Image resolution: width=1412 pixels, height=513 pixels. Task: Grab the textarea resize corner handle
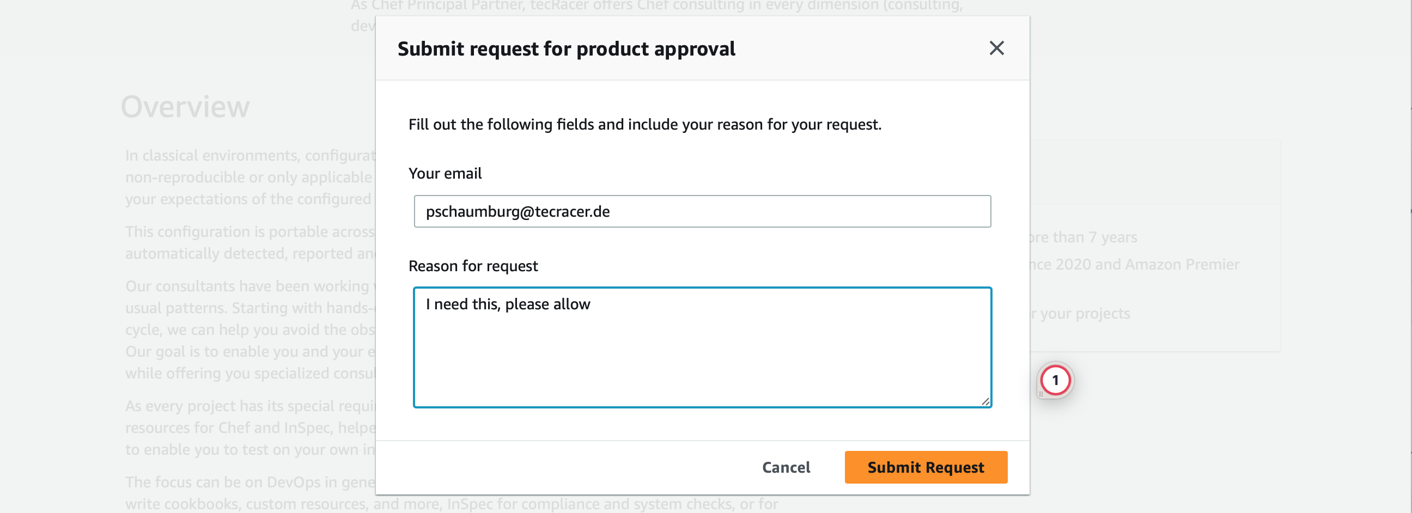985,401
